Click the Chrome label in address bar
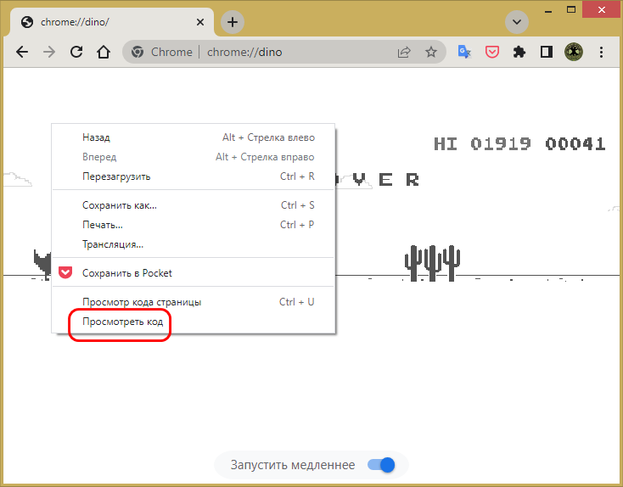The image size is (623, 487). click(x=171, y=52)
